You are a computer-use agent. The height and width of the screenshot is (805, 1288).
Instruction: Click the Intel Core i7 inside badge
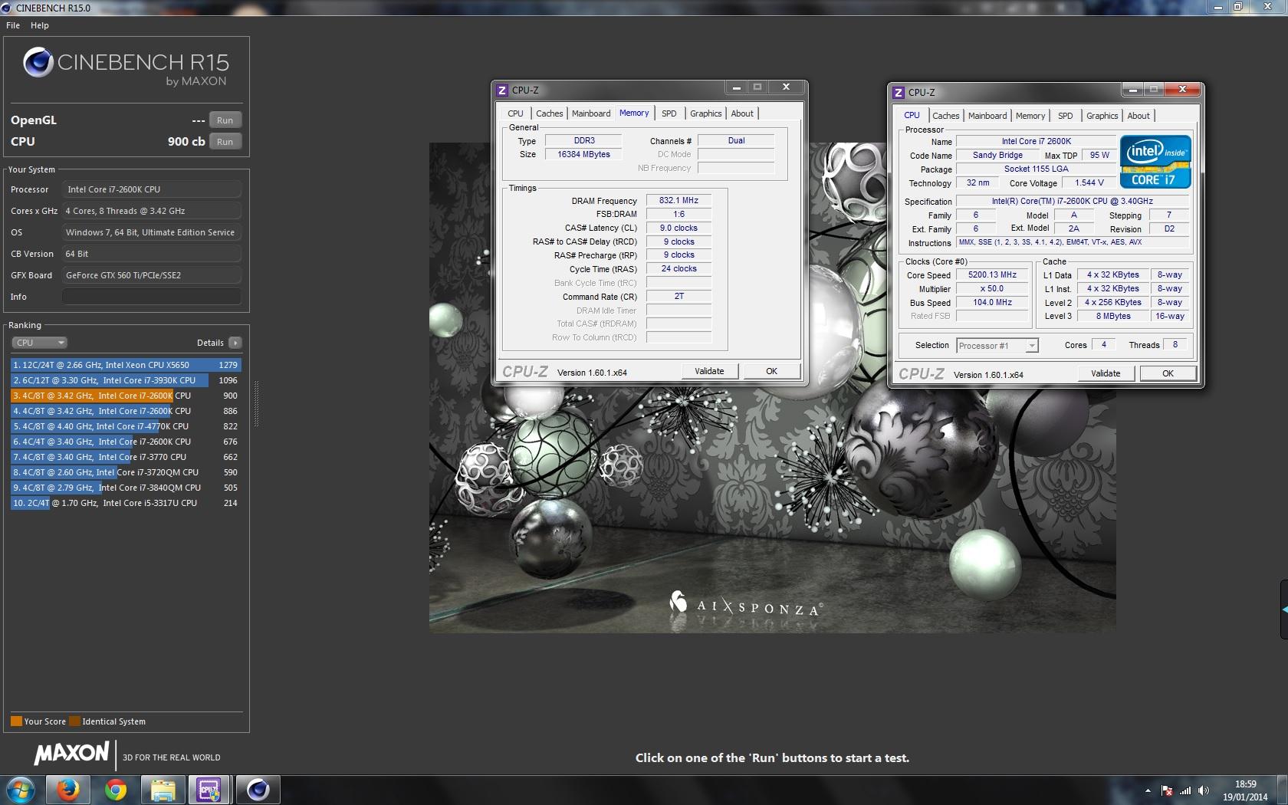[1155, 162]
